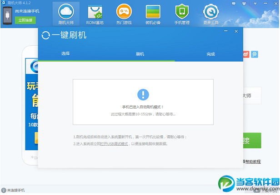This screenshot has width=280, height=195.
Task: Click the green progress bar
Action: point(106,61)
